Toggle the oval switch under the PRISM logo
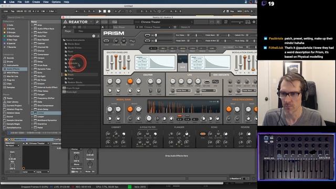This screenshot has height=189, width=336. coord(106,41)
